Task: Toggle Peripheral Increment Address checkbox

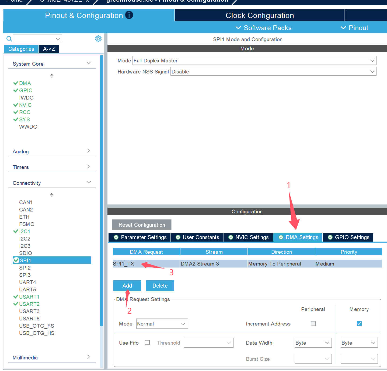Action: point(313,323)
